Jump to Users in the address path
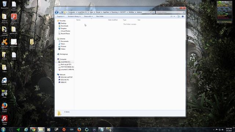This screenshot has height=132, width=235. click(91, 12)
